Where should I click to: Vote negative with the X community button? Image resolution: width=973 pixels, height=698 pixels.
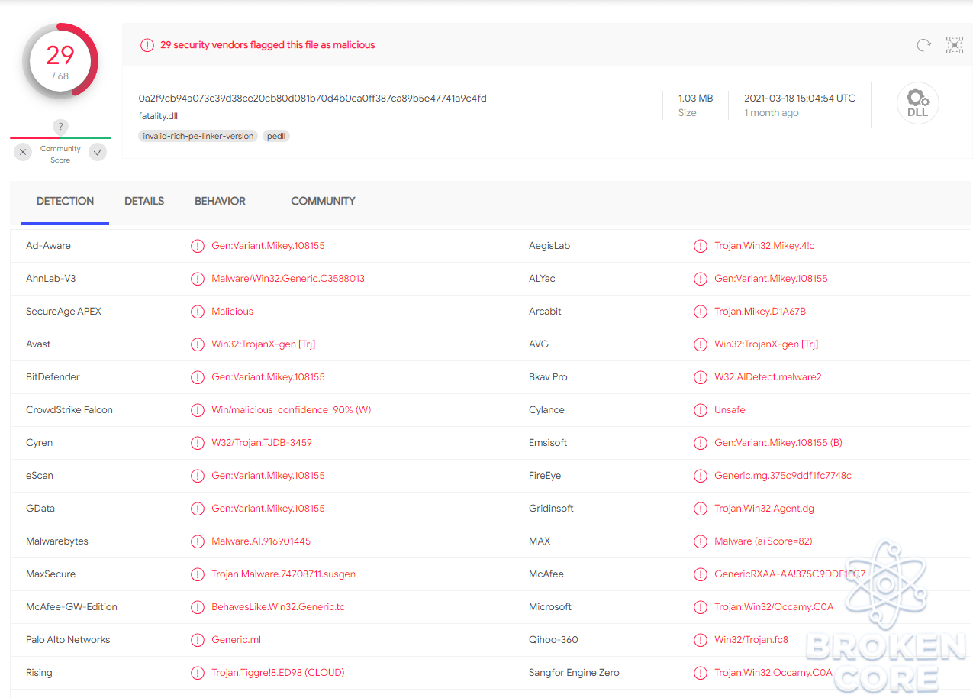[23, 153]
